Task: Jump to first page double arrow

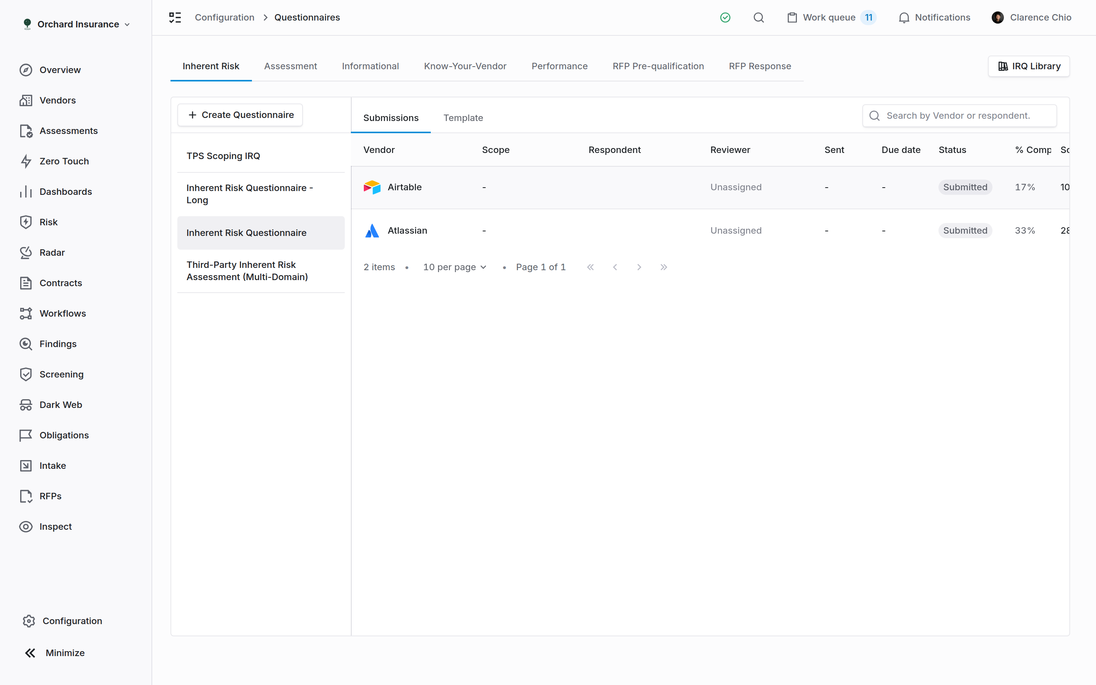Action: (590, 267)
